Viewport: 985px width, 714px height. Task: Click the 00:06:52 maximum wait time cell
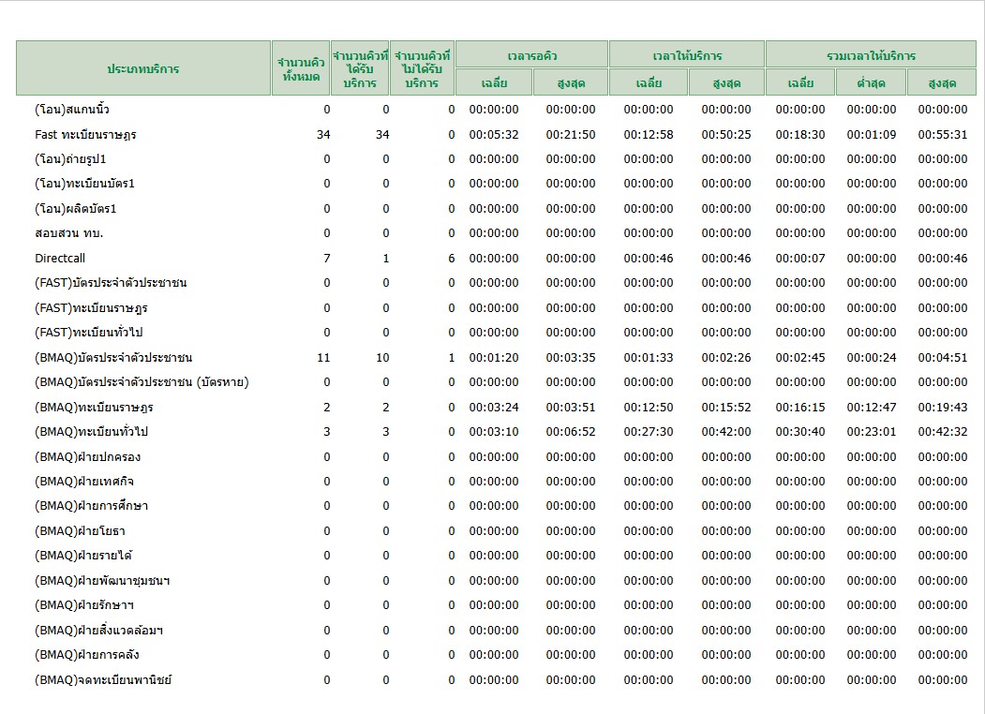[571, 431]
